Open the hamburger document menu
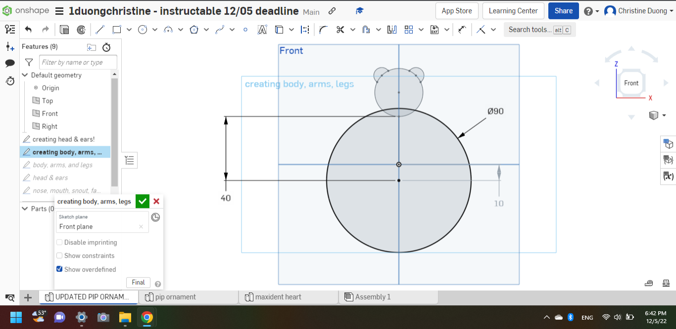This screenshot has width=676, height=329. (59, 11)
